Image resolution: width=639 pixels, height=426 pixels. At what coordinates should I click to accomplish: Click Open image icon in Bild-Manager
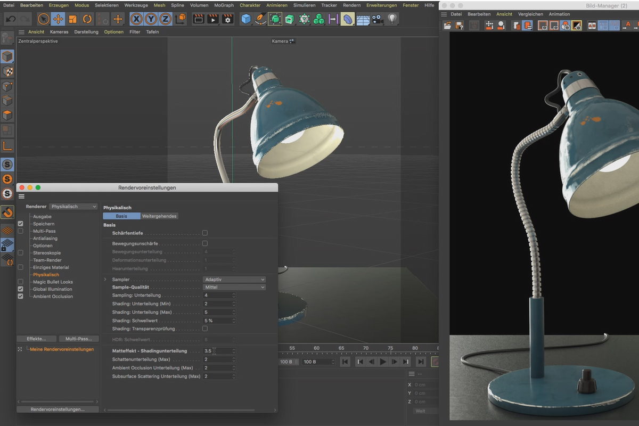[x=447, y=25]
